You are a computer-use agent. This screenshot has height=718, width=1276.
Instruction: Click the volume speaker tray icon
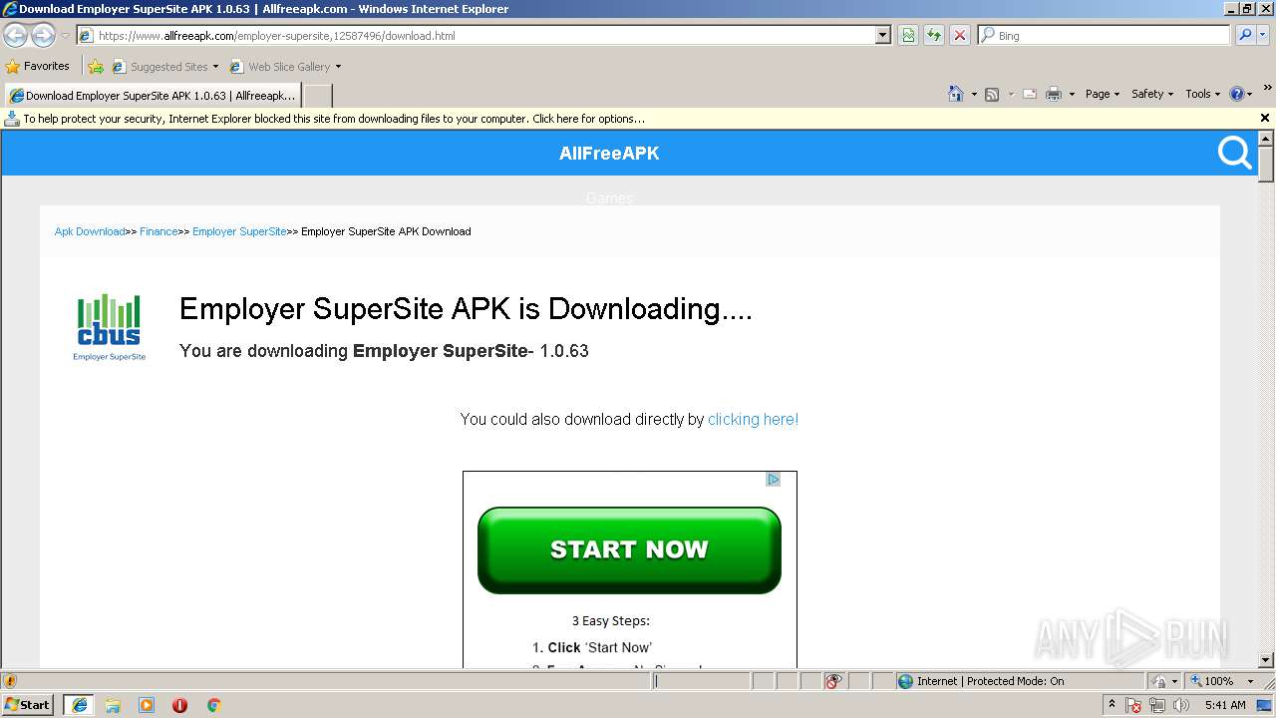tap(1180, 705)
